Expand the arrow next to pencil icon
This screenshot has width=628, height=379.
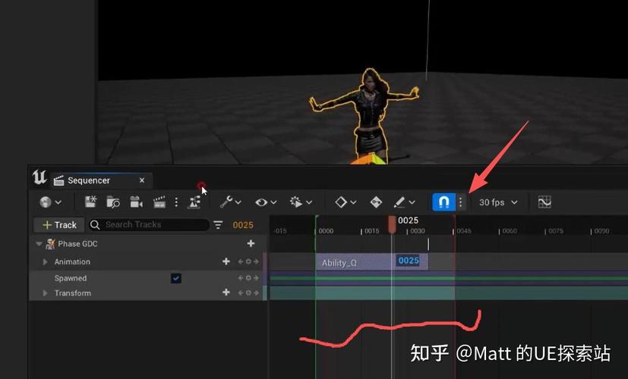(412, 202)
